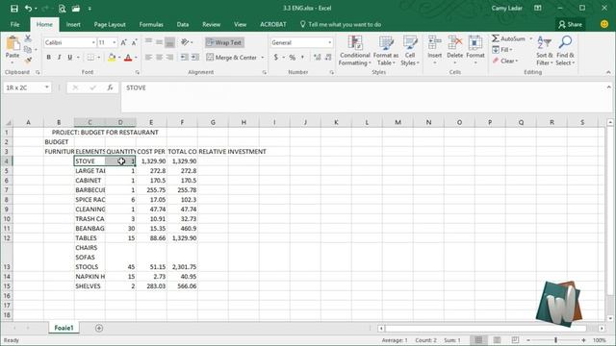
Task: Toggle Center horizontal alignment
Action: 159,58
